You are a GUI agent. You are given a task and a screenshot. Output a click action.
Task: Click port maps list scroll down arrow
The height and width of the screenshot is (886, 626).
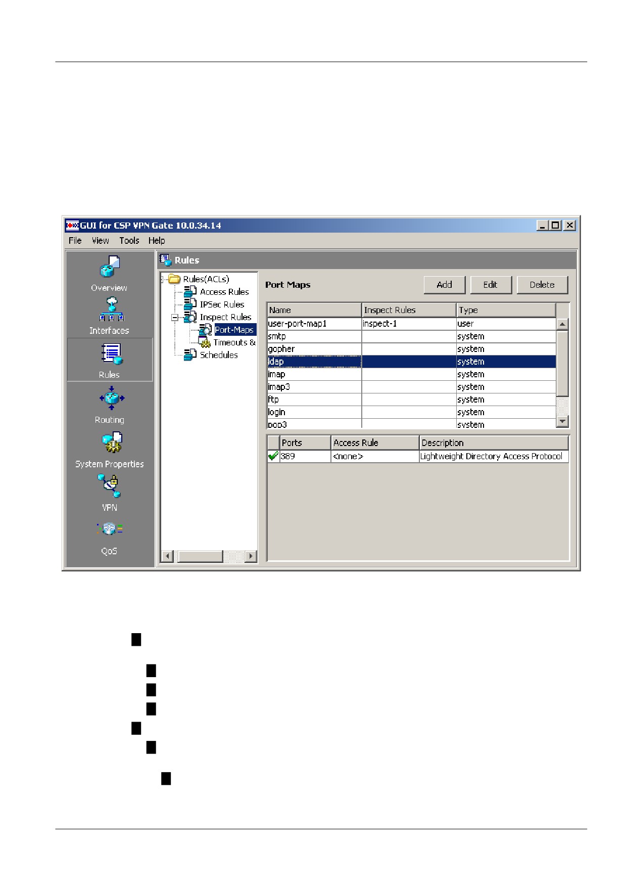pyautogui.click(x=562, y=421)
